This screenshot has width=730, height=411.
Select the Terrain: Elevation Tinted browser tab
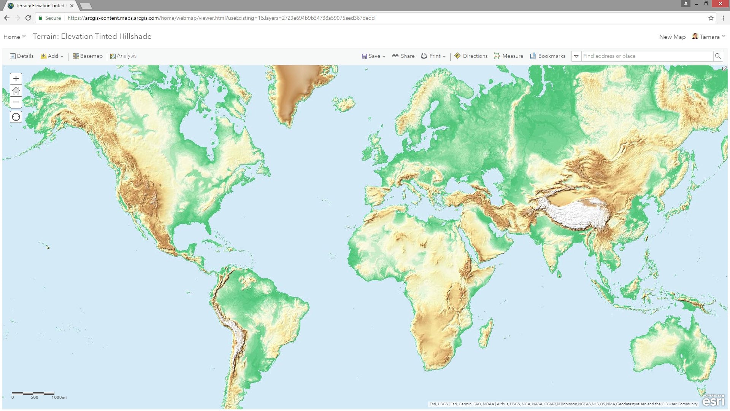coord(38,5)
